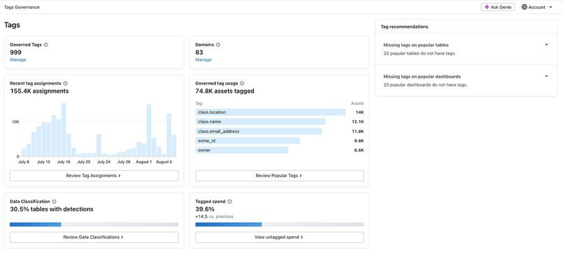Click the '11.8K' assets value
This screenshot has width=563, height=263.
[358, 131]
